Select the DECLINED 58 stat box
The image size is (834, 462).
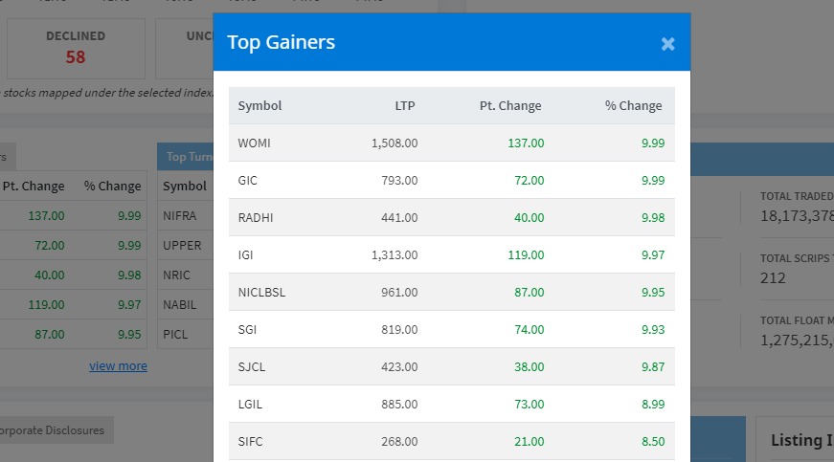pos(76,49)
